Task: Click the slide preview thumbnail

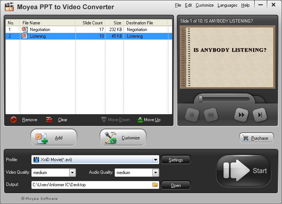Action: 228,57
